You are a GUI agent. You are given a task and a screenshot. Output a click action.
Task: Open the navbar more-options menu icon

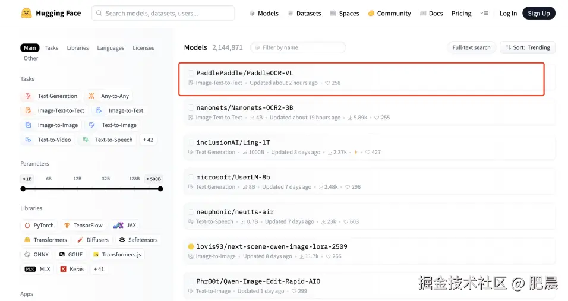(x=484, y=14)
